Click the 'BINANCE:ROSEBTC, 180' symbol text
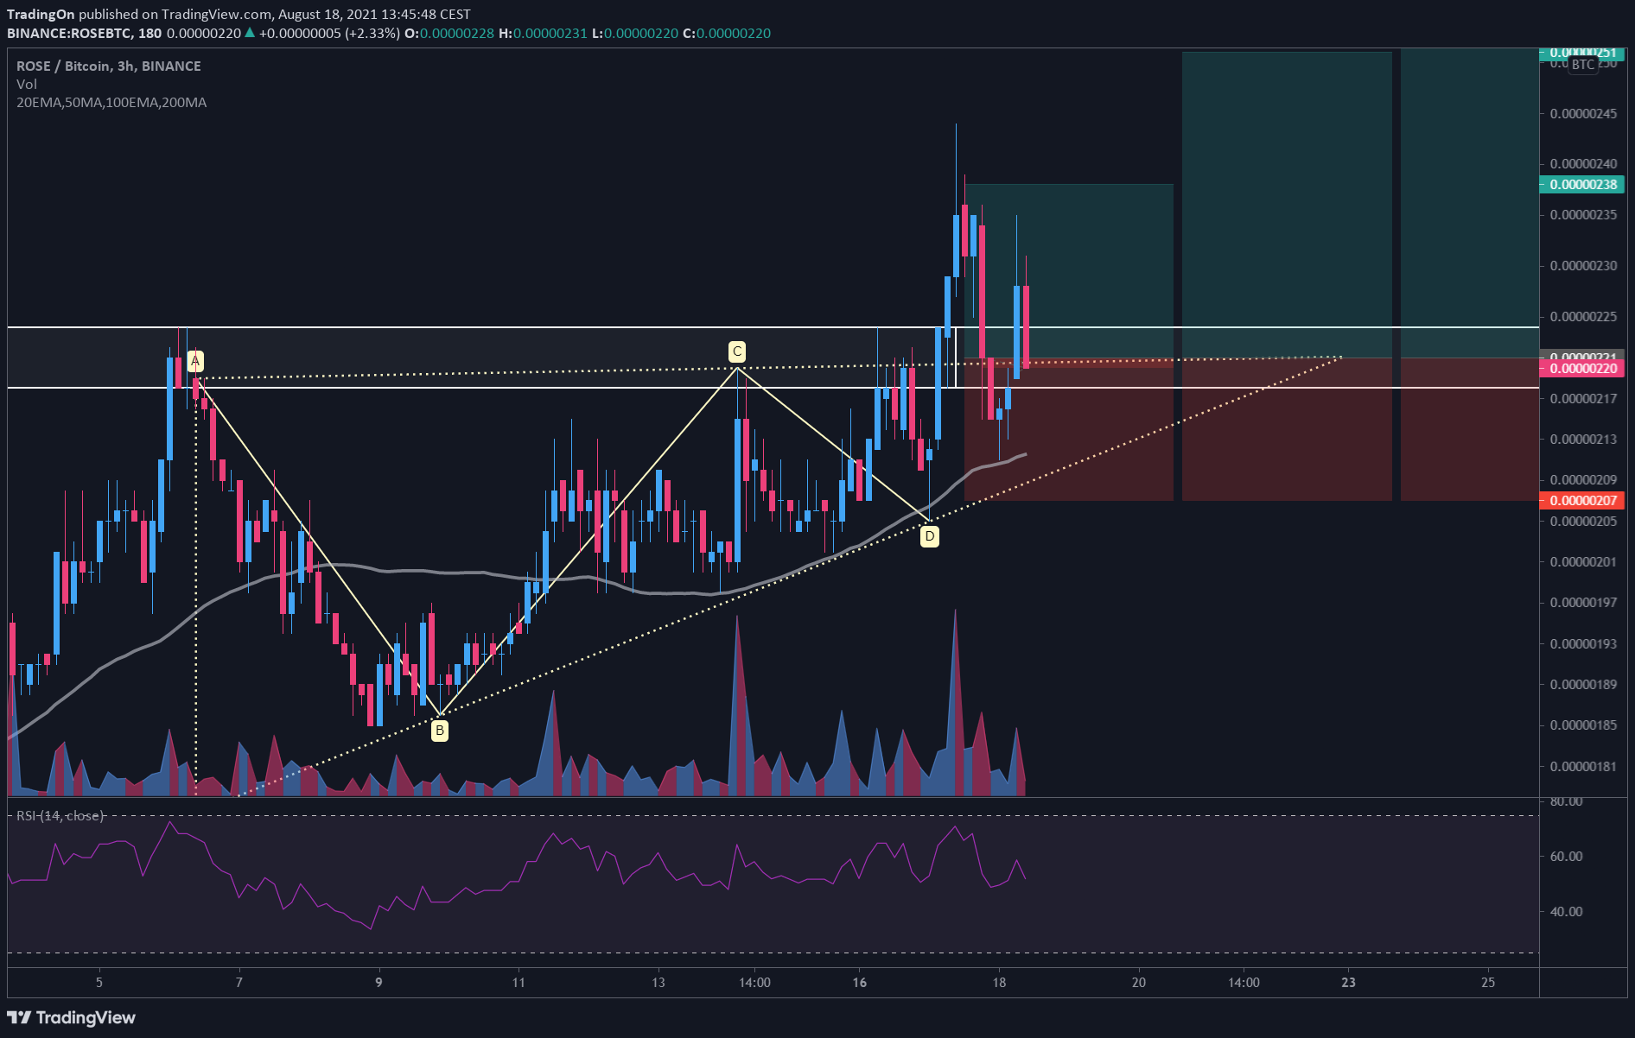1635x1038 pixels. (x=84, y=33)
